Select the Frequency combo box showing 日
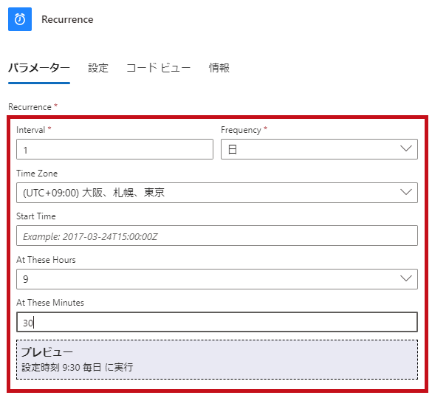 click(319, 149)
